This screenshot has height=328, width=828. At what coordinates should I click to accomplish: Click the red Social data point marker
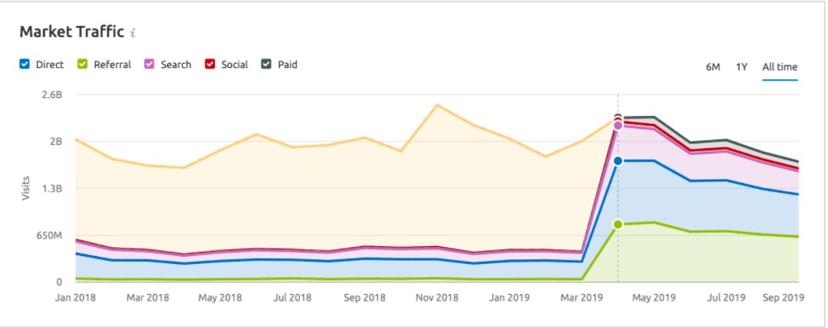point(618,121)
